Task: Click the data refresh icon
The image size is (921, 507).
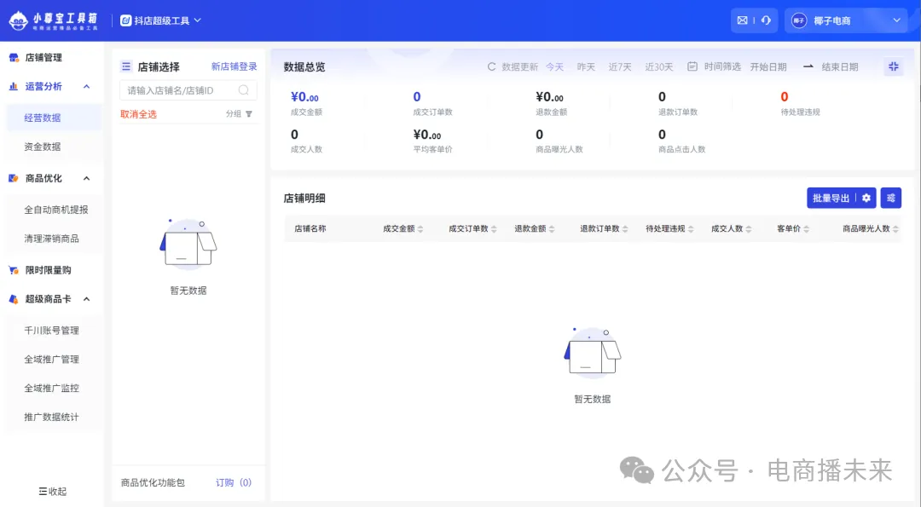Action: pos(491,66)
